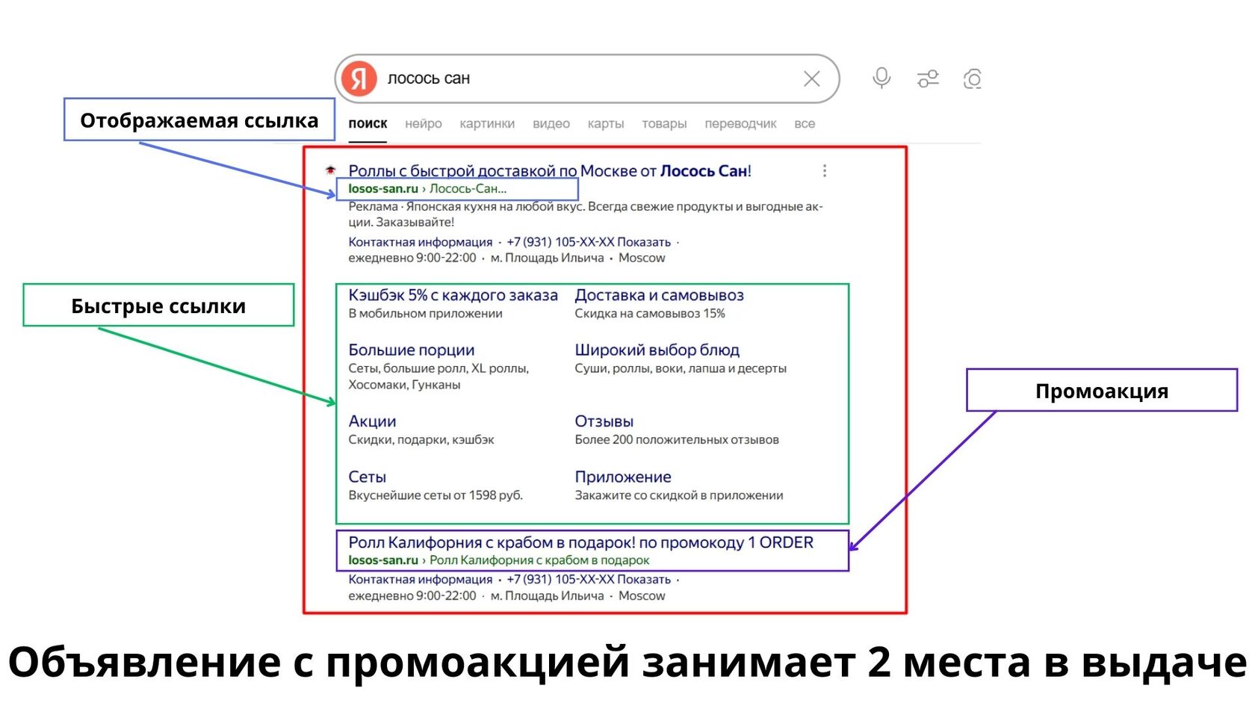Click text 'Суши, роллы, воки, лапша и десерты'
This screenshot has height=706, width=1255.
(x=681, y=368)
